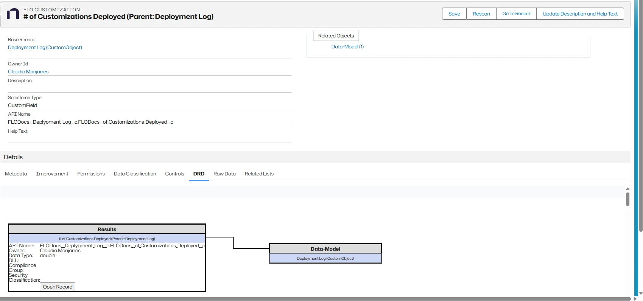
Task: Open the Related Lists tab
Action: (259, 174)
